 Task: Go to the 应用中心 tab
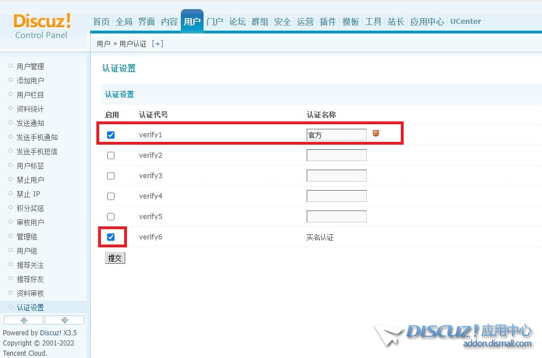[427, 22]
